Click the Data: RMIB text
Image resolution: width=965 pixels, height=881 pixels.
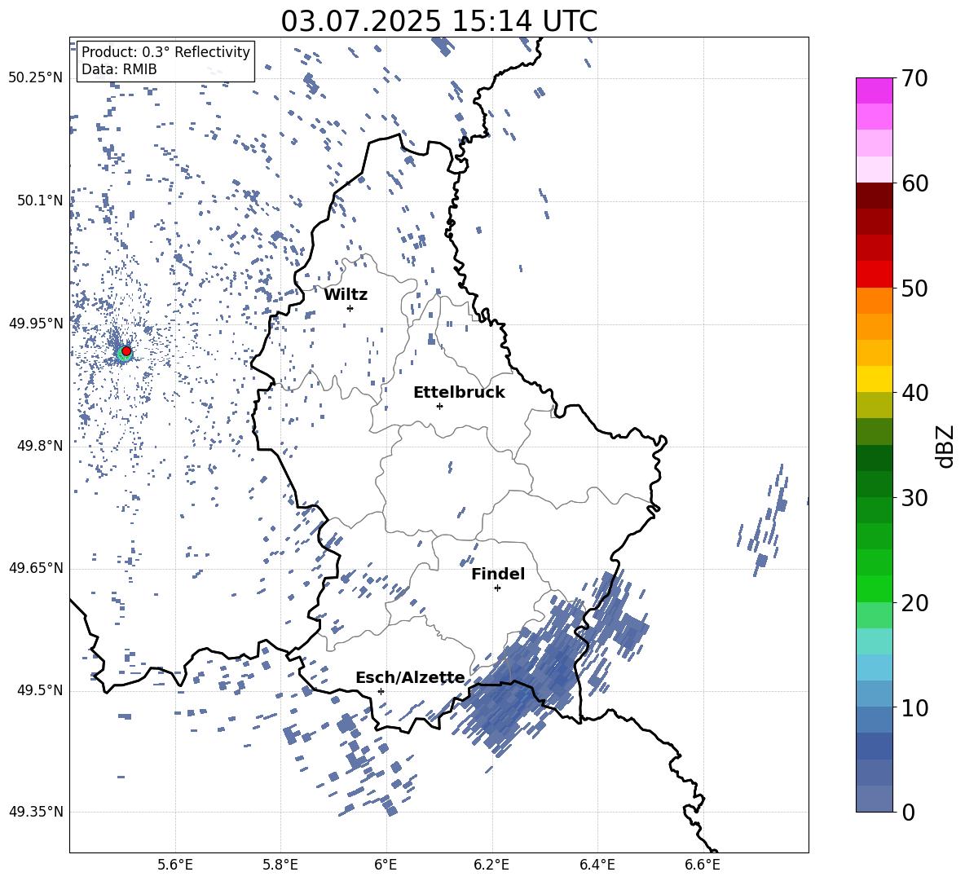tap(119, 69)
